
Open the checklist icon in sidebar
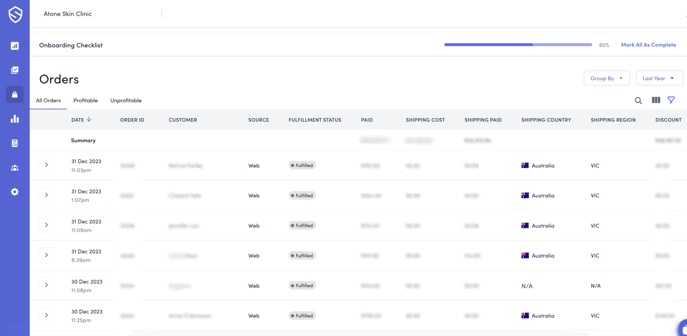[x=15, y=70]
